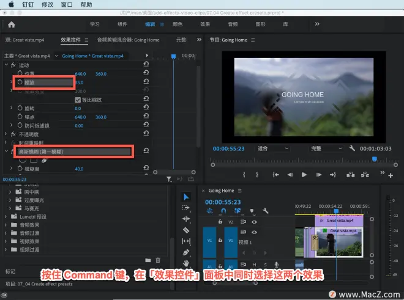Switch to the Effects workspace tab
The width and height of the screenshot is (404, 300).
point(205,24)
